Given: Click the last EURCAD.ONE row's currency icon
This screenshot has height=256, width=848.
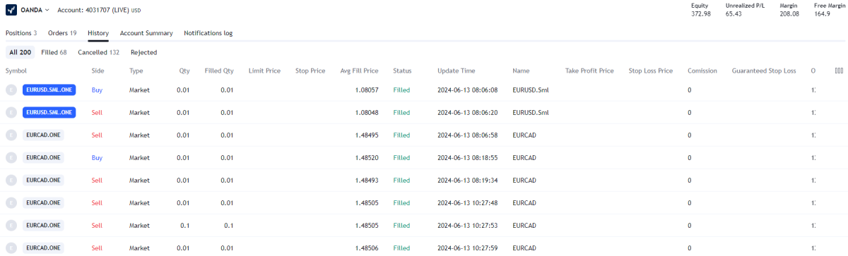Looking at the screenshot, I should pos(11,248).
